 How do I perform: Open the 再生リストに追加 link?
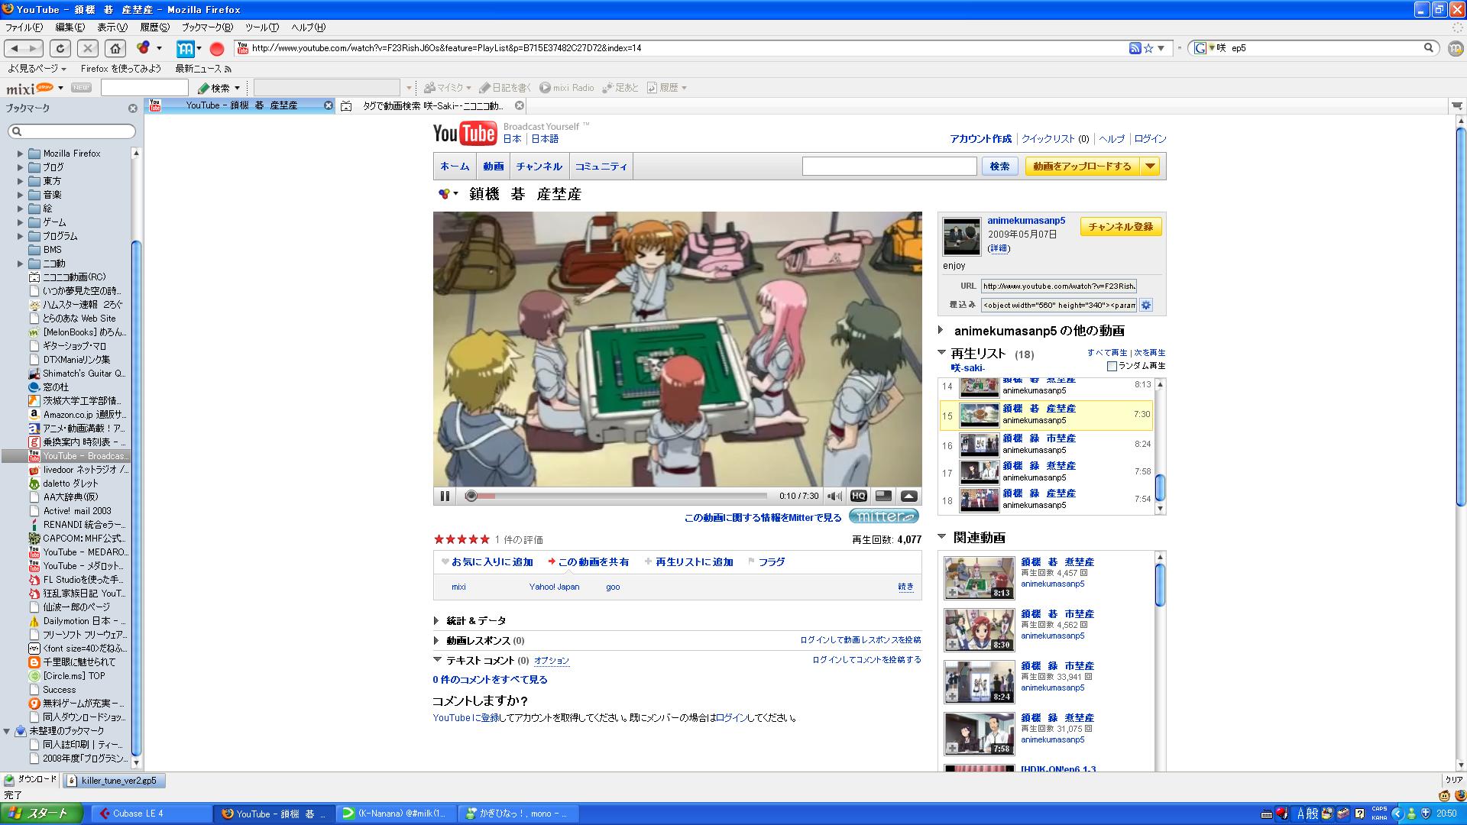[694, 562]
